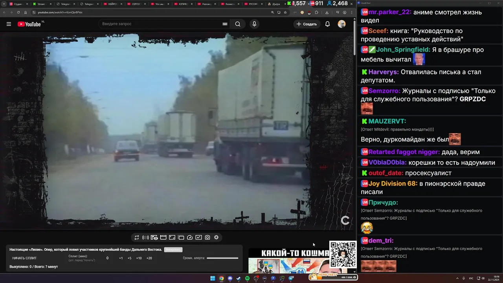Viewport: 503px width, 283px height.
Task: Switch to the Что мы browser tab
Action: pyautogui.click(x=160, y=4)
